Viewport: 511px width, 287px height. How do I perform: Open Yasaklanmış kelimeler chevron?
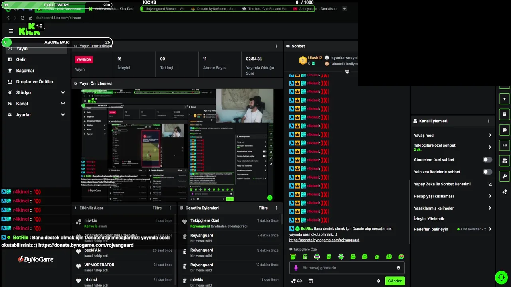(x=490, y=208)
